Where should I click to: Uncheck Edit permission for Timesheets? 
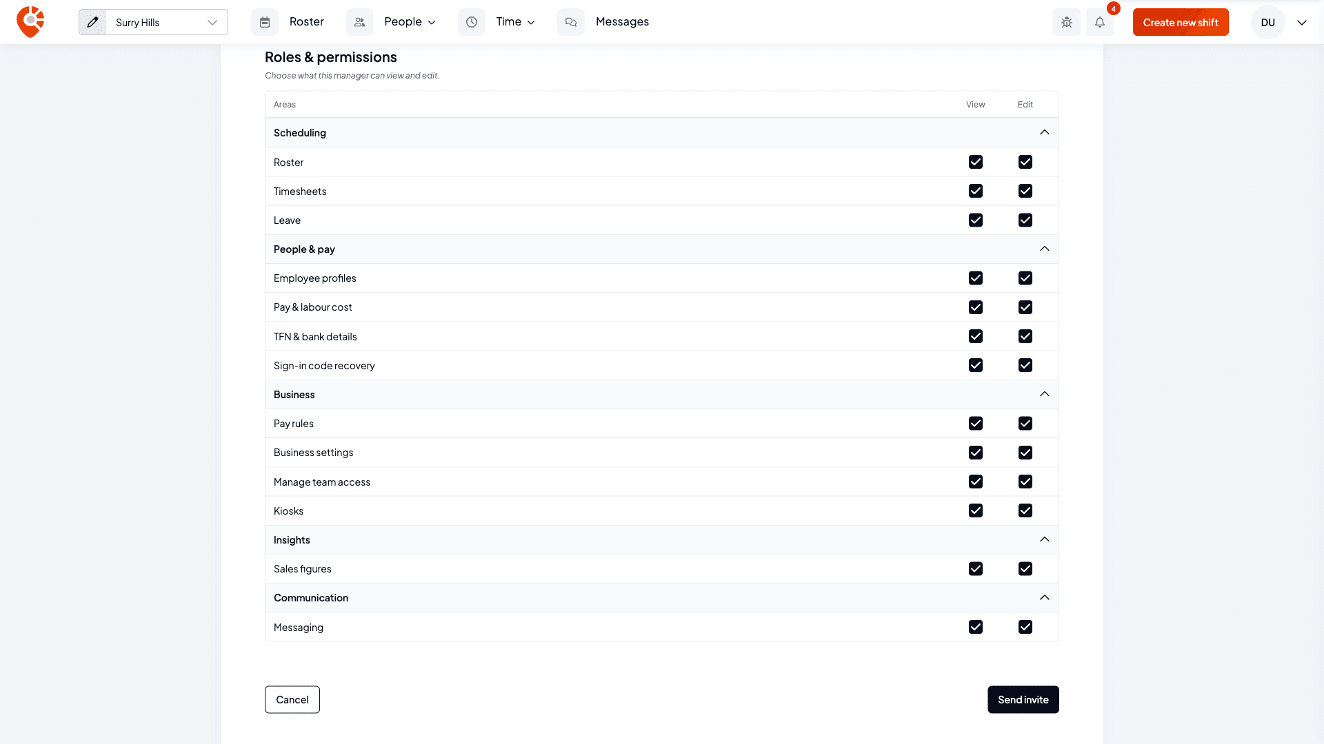pyautogui.click(x=1025, y=191)
